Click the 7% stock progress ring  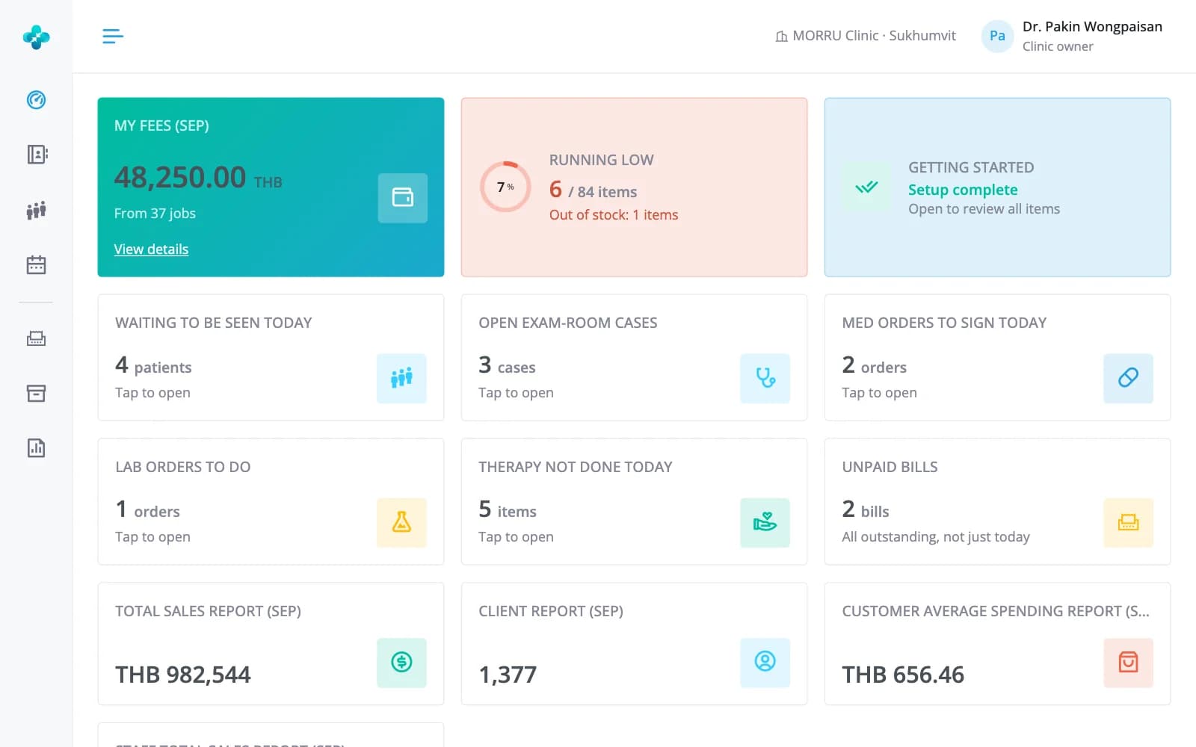[x=505, y=187]
